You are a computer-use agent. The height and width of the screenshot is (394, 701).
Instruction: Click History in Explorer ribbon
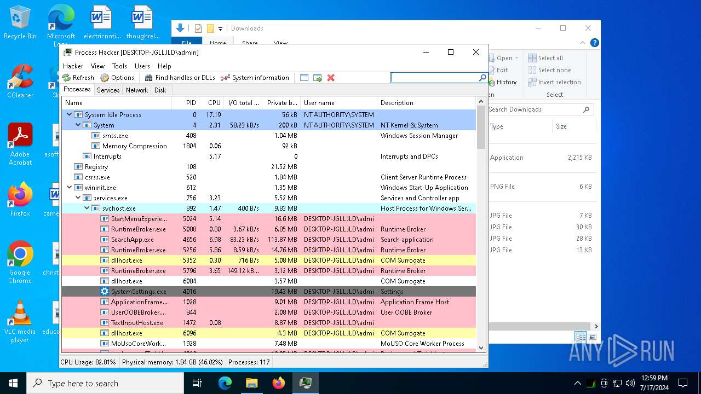pyautogui.click(x=501, y=82)
